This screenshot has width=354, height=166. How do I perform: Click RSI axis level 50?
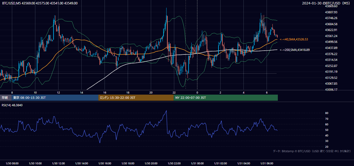tap(327, 130)
